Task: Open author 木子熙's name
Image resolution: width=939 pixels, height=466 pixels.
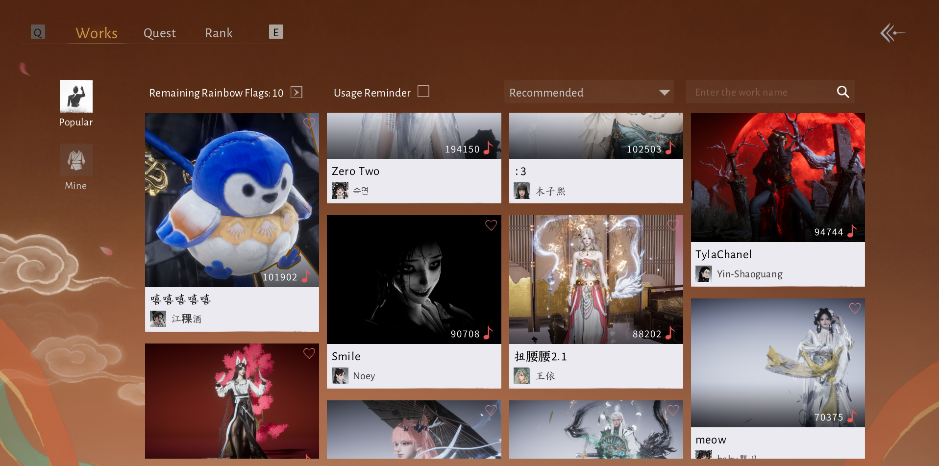Action: click(550, 191)
